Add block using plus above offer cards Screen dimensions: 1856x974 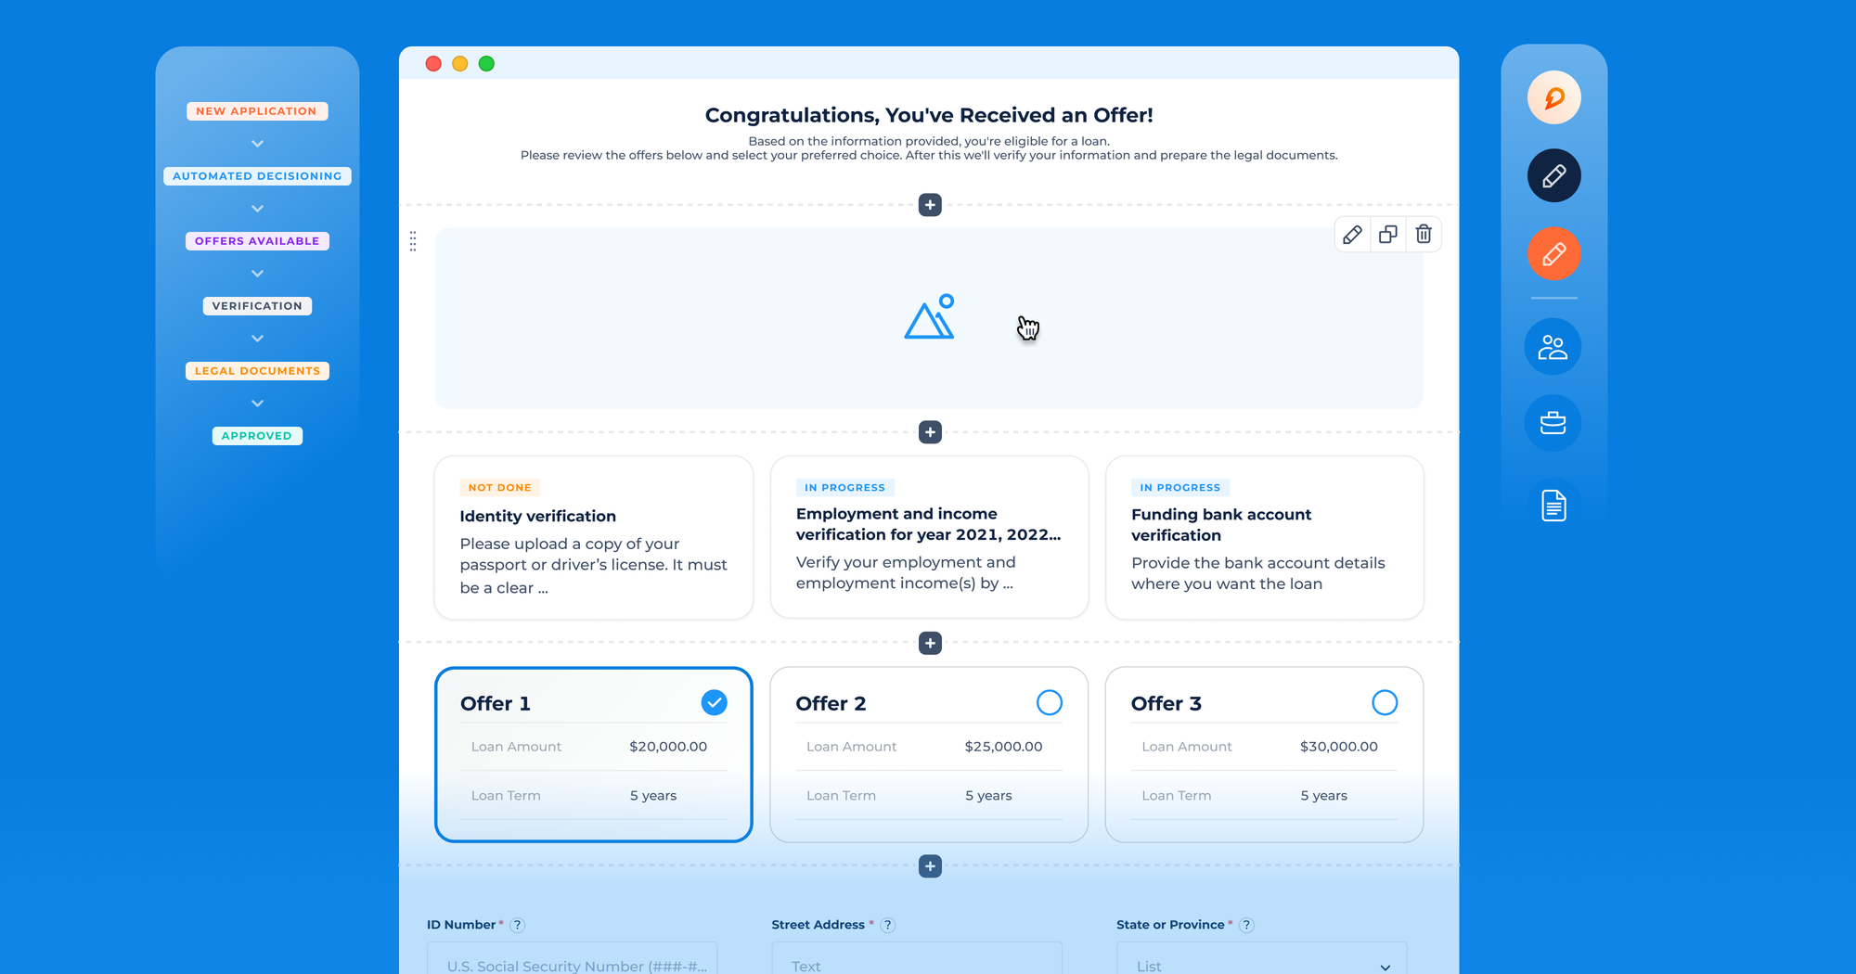point(930,643)
